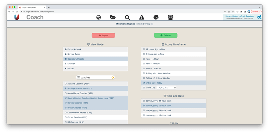This screenshot has width=269, height=133.
Task: Open date picker calendar icon in Entire Day field
Action: click(175, 87)
